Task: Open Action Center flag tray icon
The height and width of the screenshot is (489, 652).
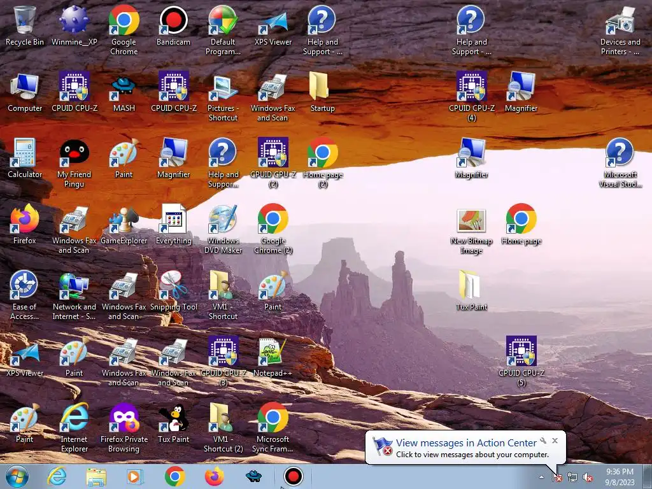Action: [x=557, y=478]
